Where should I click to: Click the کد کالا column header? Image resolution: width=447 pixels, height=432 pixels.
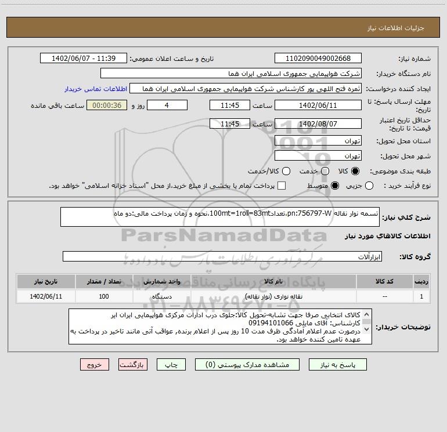(384, 281)
